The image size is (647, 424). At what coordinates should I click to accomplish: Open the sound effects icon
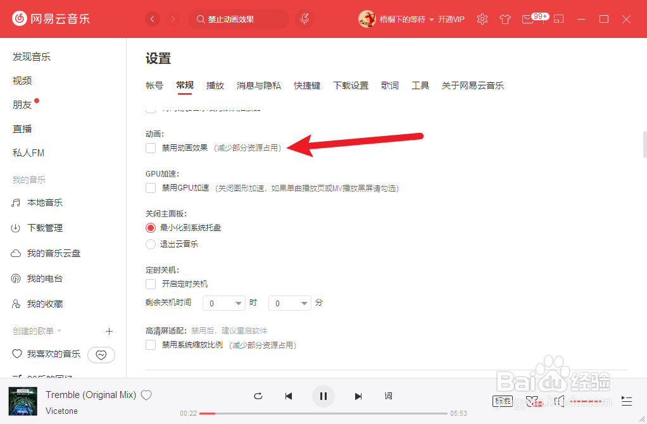click(533, 401)
